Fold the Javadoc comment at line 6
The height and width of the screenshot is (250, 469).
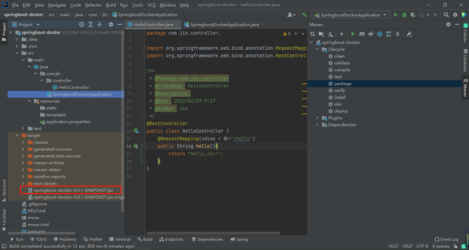tap(145, 71)
